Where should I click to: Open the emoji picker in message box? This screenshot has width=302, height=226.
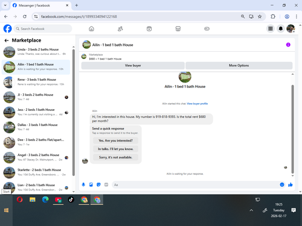coord(282,184)
